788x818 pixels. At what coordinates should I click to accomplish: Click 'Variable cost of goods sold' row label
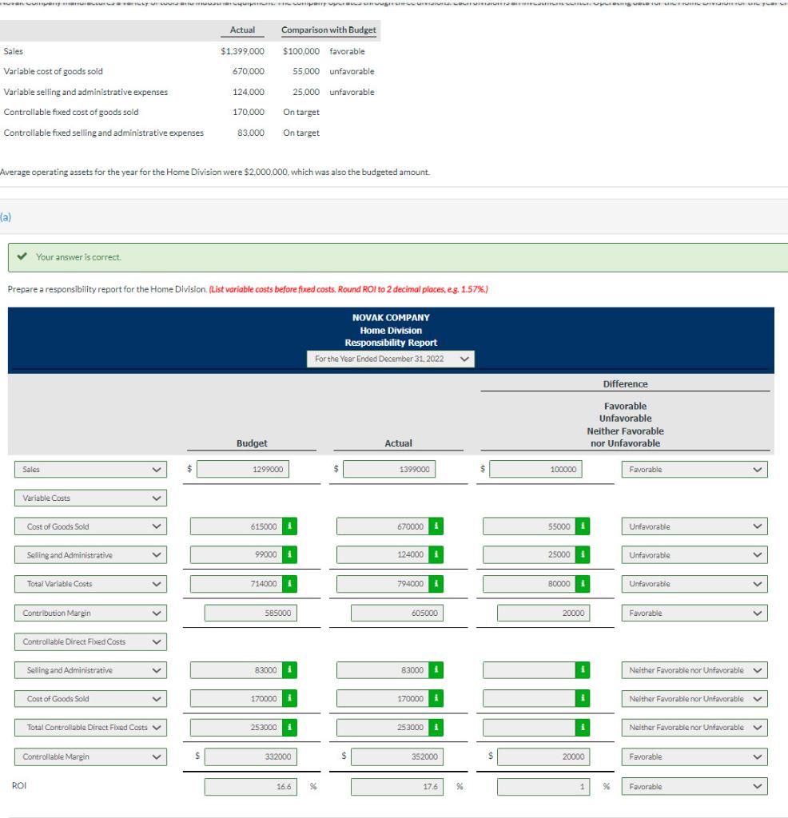pyautogui.click(x=54, y=71)
